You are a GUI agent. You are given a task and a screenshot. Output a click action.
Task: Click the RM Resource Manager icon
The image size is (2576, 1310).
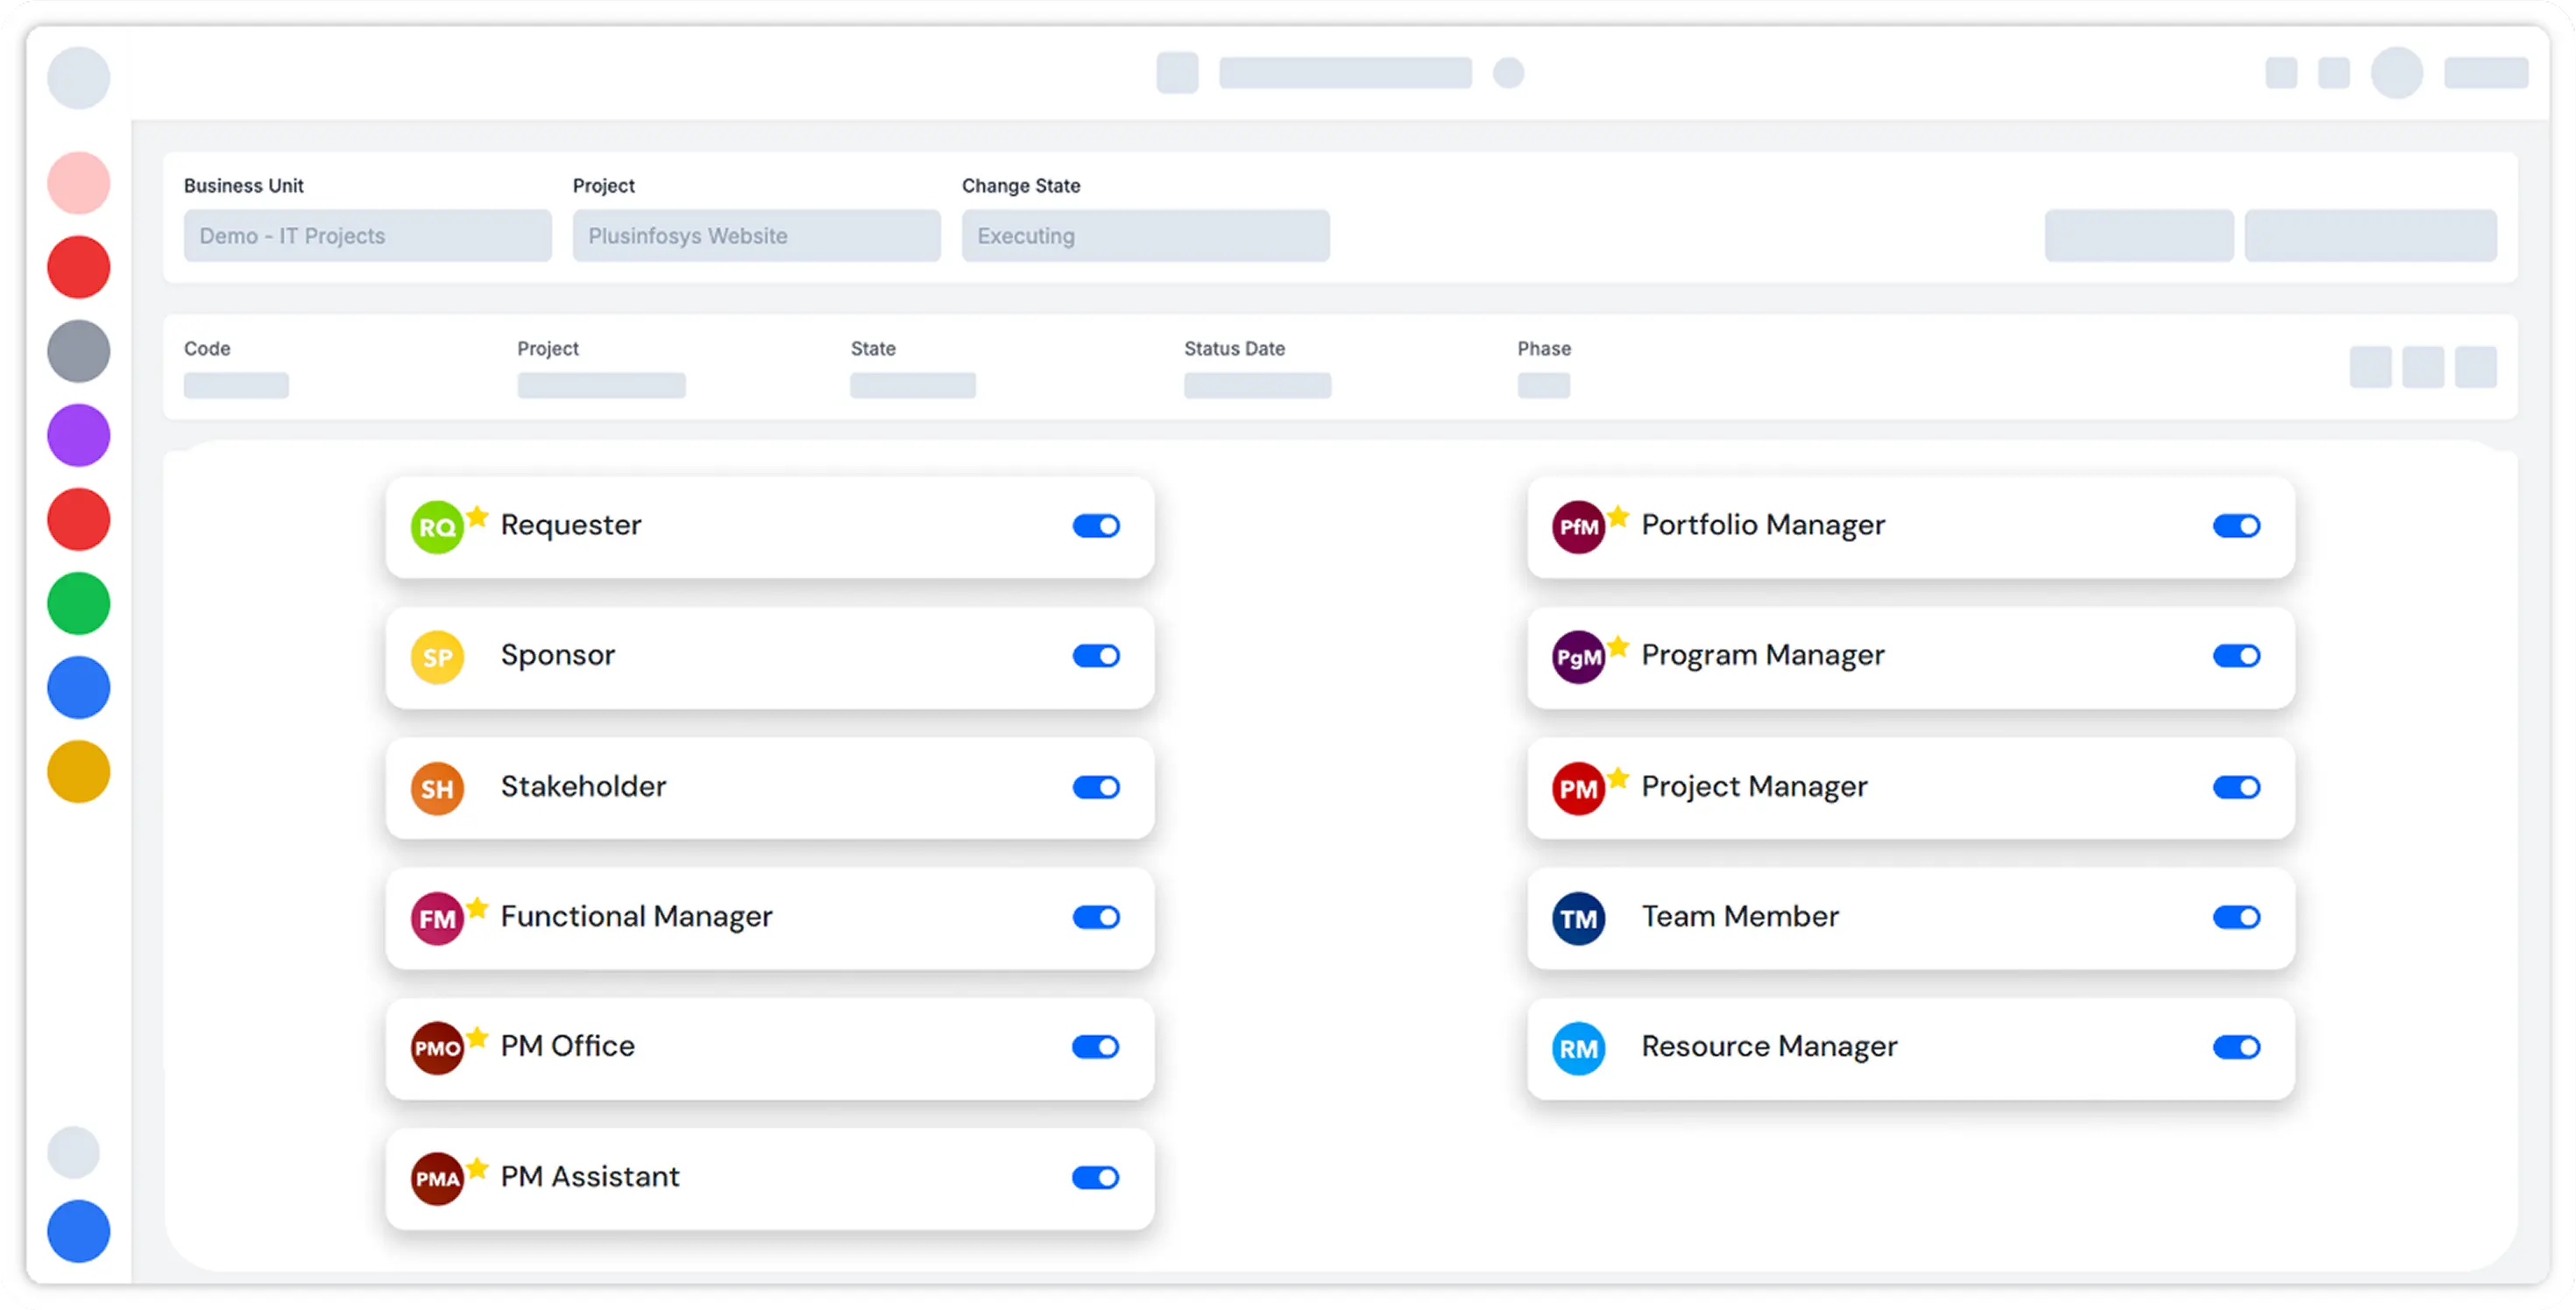[1578, 1048]
